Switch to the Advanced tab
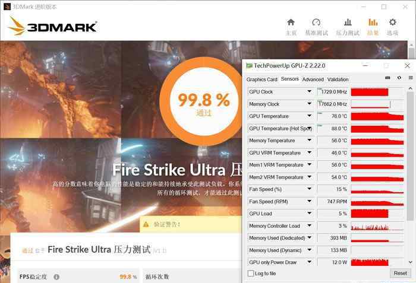This screenshot has height=283, width=416. click(x=313, y=80)
